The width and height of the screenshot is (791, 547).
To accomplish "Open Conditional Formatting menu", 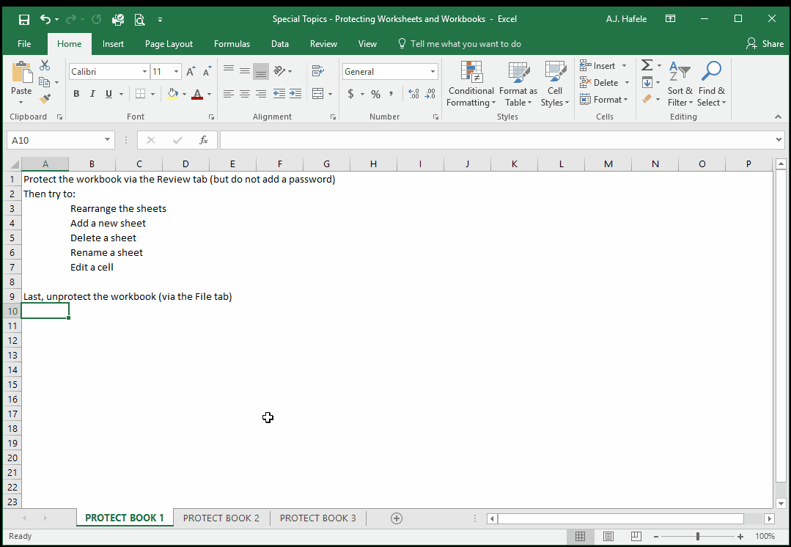I will [471, 84].
